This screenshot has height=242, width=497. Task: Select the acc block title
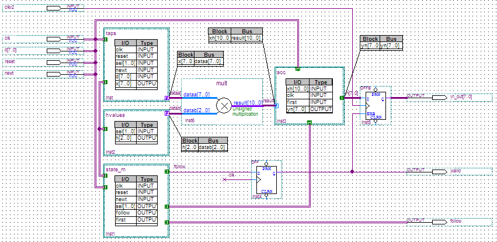coord(281,72)
